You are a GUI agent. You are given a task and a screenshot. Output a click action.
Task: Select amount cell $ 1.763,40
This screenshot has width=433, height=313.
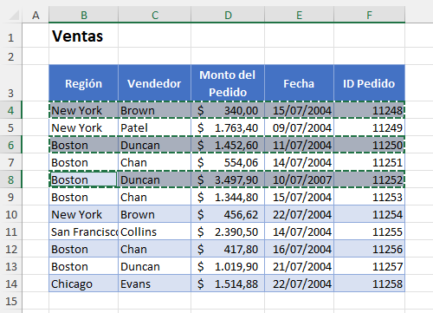pos(228,127)
